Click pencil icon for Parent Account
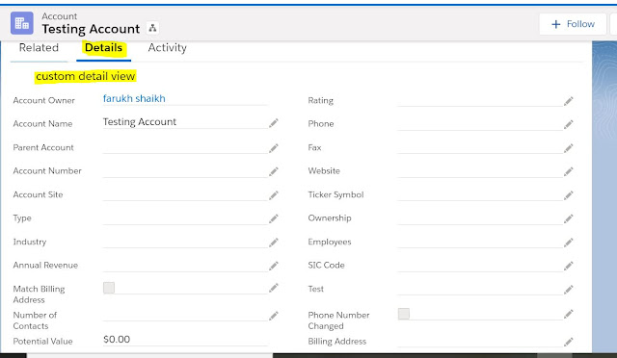This screenshot has width=617, height=358. click(x=274, y=148)
